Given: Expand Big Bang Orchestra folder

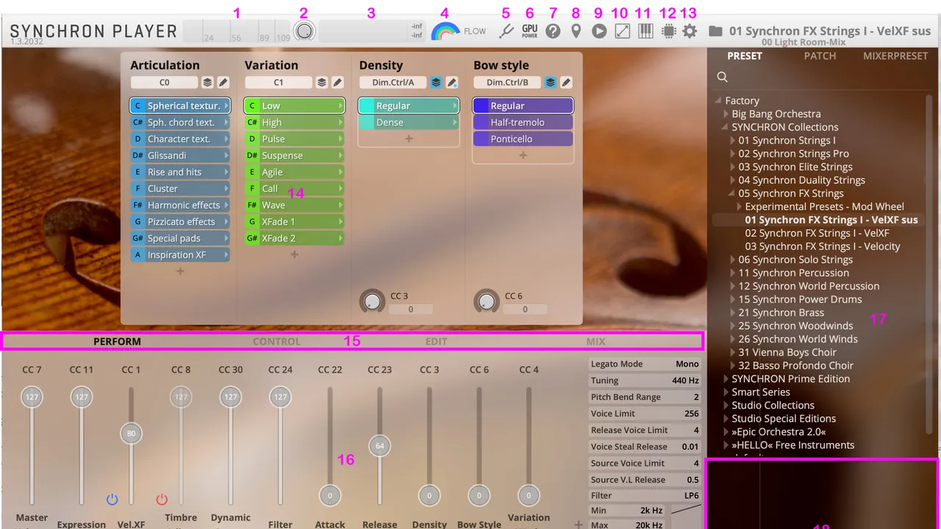Looking at the screenshot, I should 726,114.
